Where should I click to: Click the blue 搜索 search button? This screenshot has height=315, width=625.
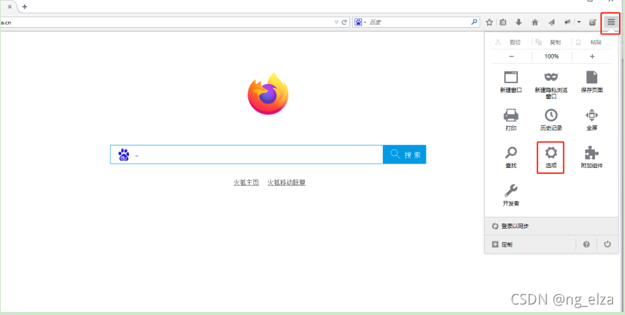[405, 154]
